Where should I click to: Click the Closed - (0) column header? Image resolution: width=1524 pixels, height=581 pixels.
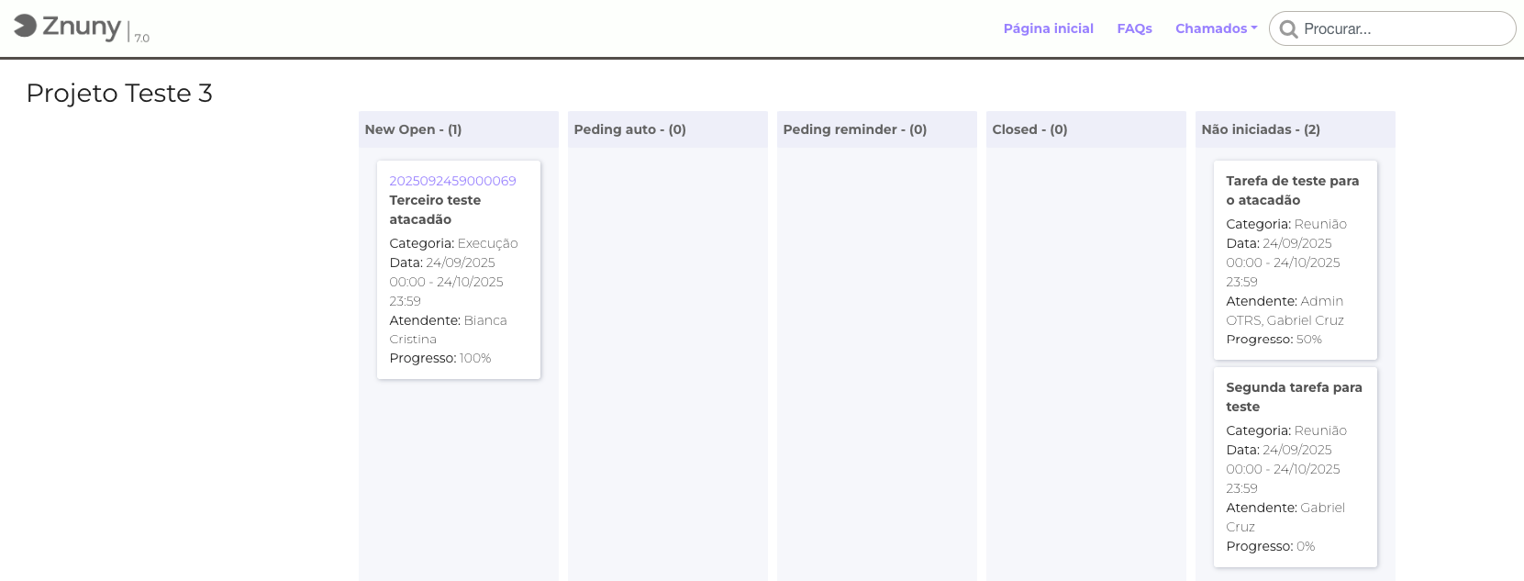click(x=1086, y=129)
